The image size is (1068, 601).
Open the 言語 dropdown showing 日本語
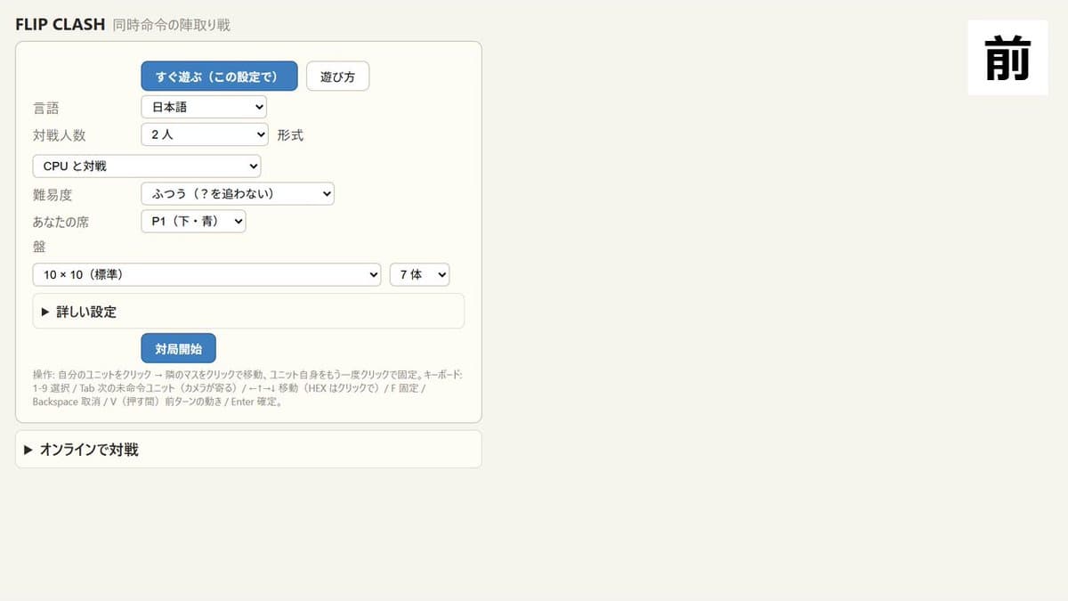point(204,107)
